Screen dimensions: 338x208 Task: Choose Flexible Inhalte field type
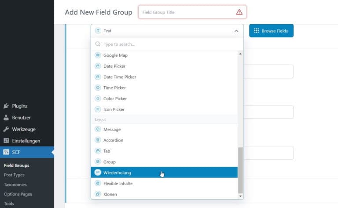click(164, 183)
